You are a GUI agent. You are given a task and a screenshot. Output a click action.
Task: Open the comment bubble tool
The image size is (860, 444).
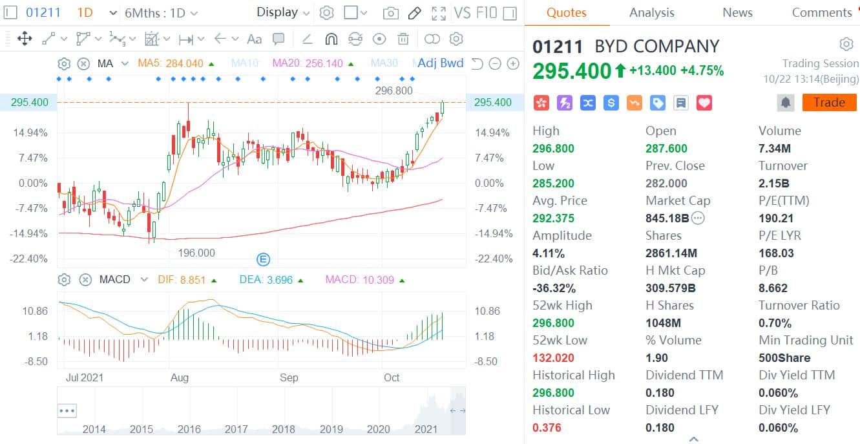[x=278, y=39]
